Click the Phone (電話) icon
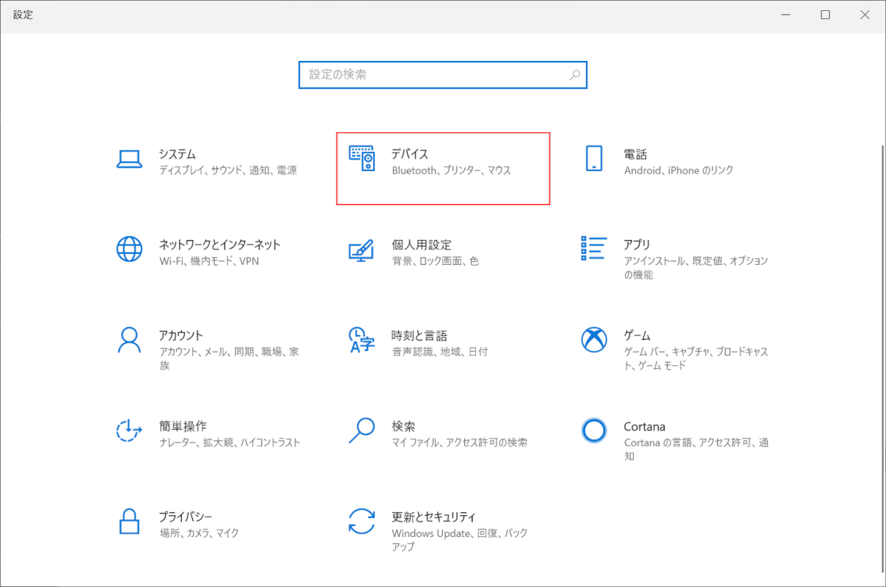The height and width of the screenshot is (587, 886). point(593,158)
